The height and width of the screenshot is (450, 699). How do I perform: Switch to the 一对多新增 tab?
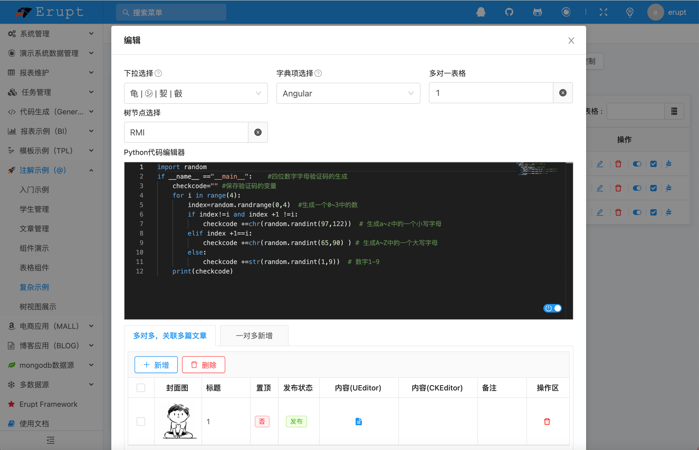[x=254, y=335]
